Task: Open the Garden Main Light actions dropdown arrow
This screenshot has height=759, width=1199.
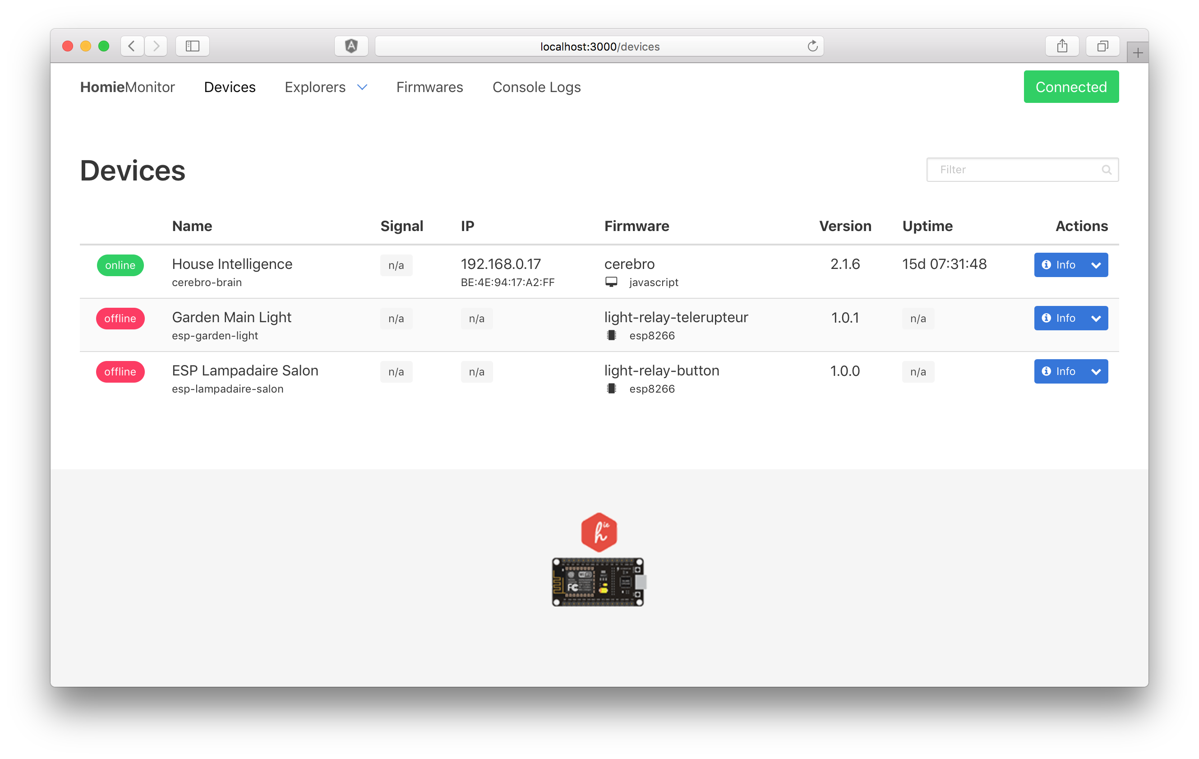Action: [1096, 318]
